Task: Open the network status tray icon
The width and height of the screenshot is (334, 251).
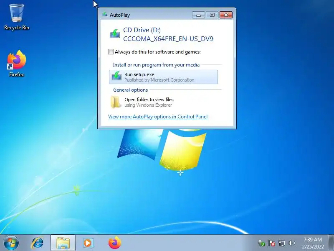Action: (281, 243)
